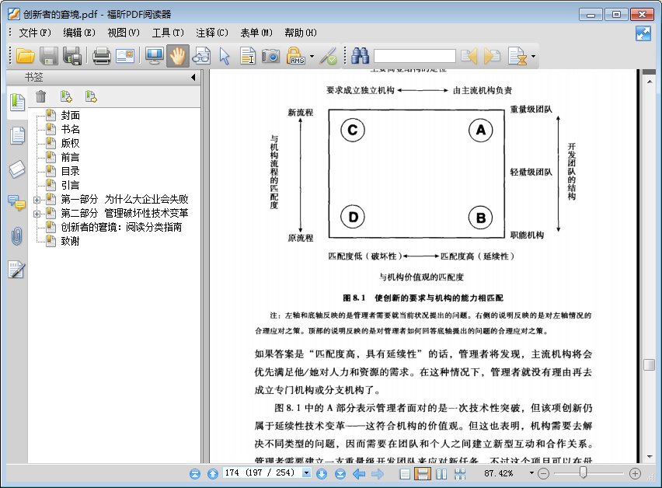
Task: Click the hourglass document icon
Action: [518, 56]
